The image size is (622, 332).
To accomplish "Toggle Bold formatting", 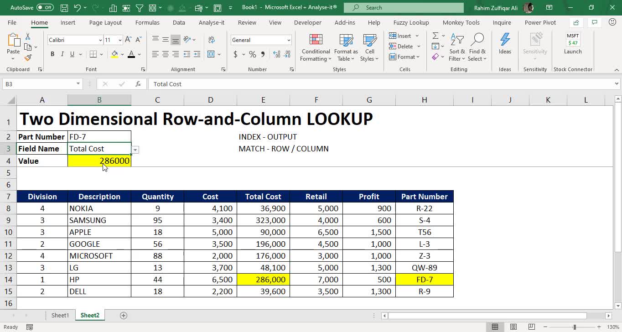I will coord(52,54).
